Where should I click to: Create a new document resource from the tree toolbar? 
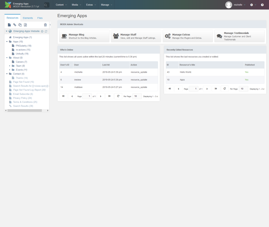(9, 25)
